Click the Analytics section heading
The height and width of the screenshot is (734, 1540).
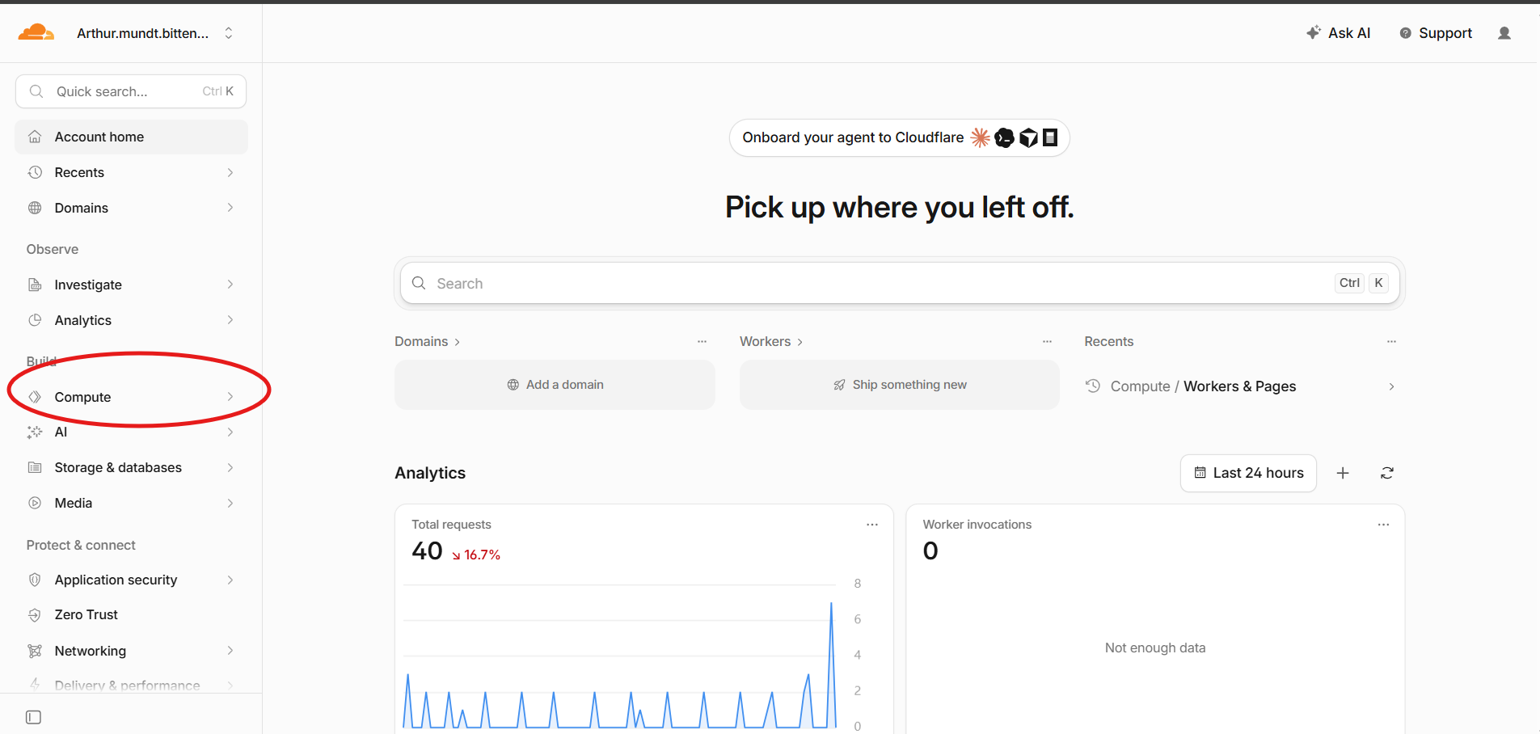click(x=430, y=473)
